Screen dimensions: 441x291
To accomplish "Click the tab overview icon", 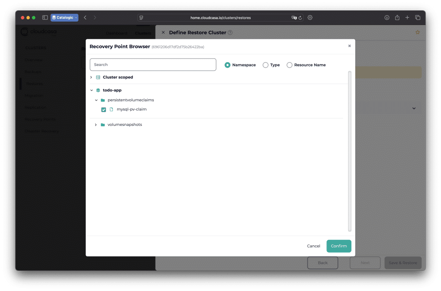I will coord(418,18).
